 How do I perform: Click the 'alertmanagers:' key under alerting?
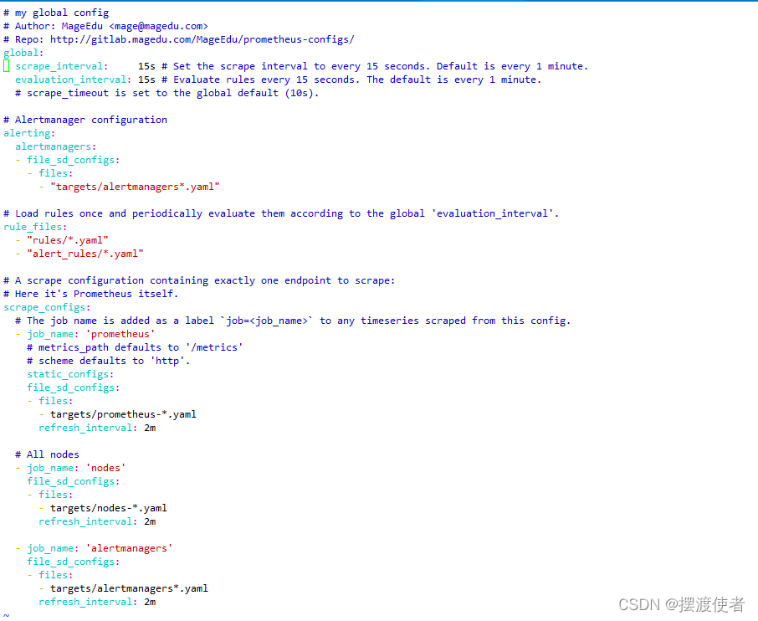coord(55,146)
